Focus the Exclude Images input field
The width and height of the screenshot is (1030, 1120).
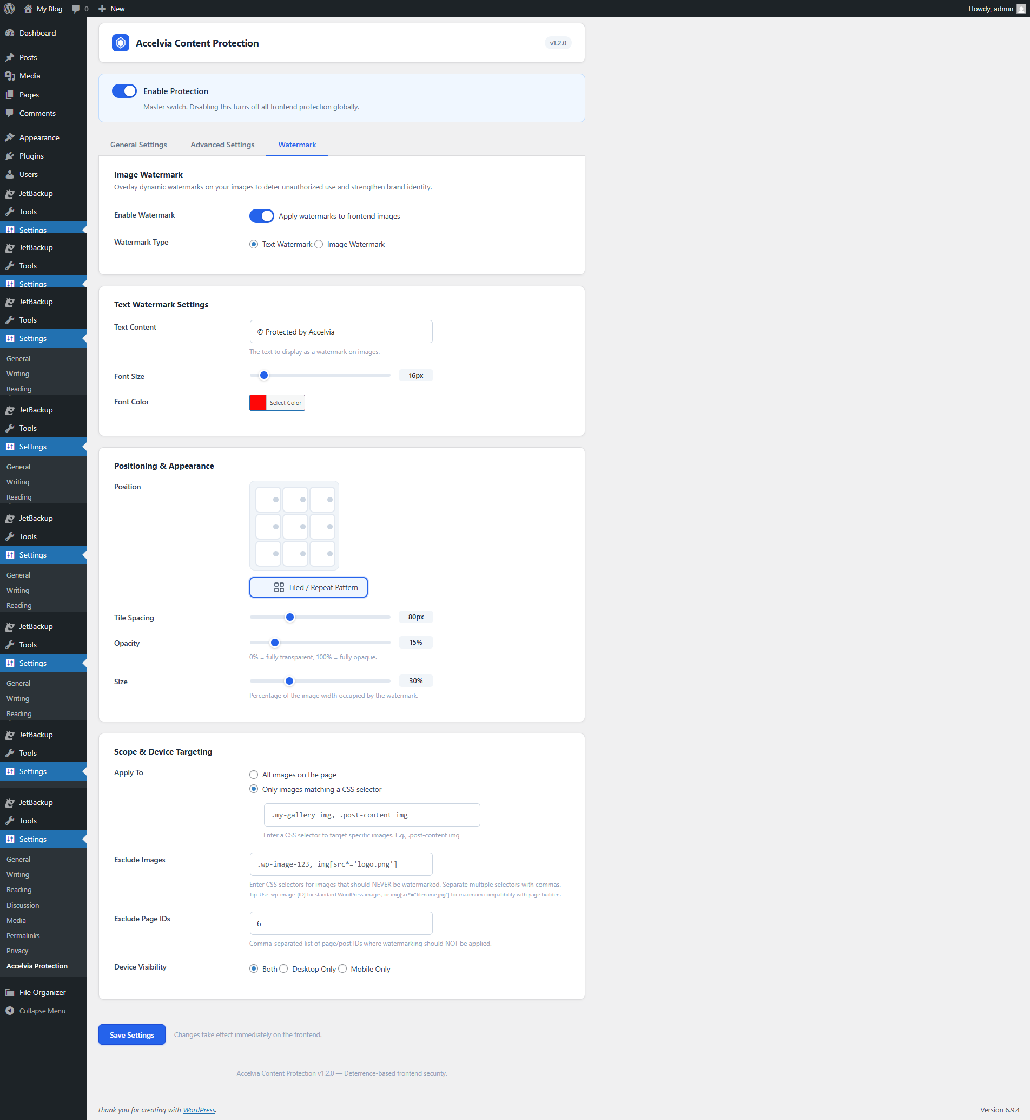[341, 864]
